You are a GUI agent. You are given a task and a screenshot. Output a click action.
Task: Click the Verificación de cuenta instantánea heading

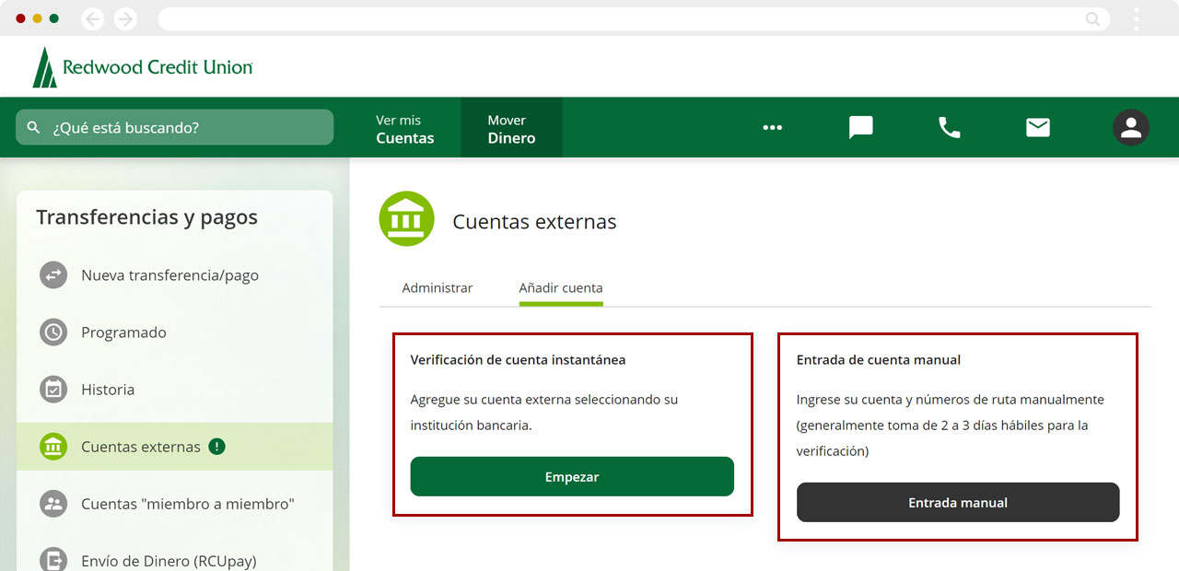(x=518, y=359)
